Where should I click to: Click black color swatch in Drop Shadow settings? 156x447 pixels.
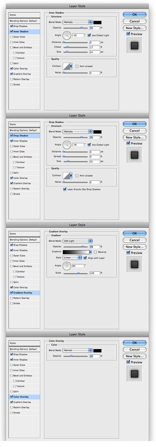(x=97, y=131)
